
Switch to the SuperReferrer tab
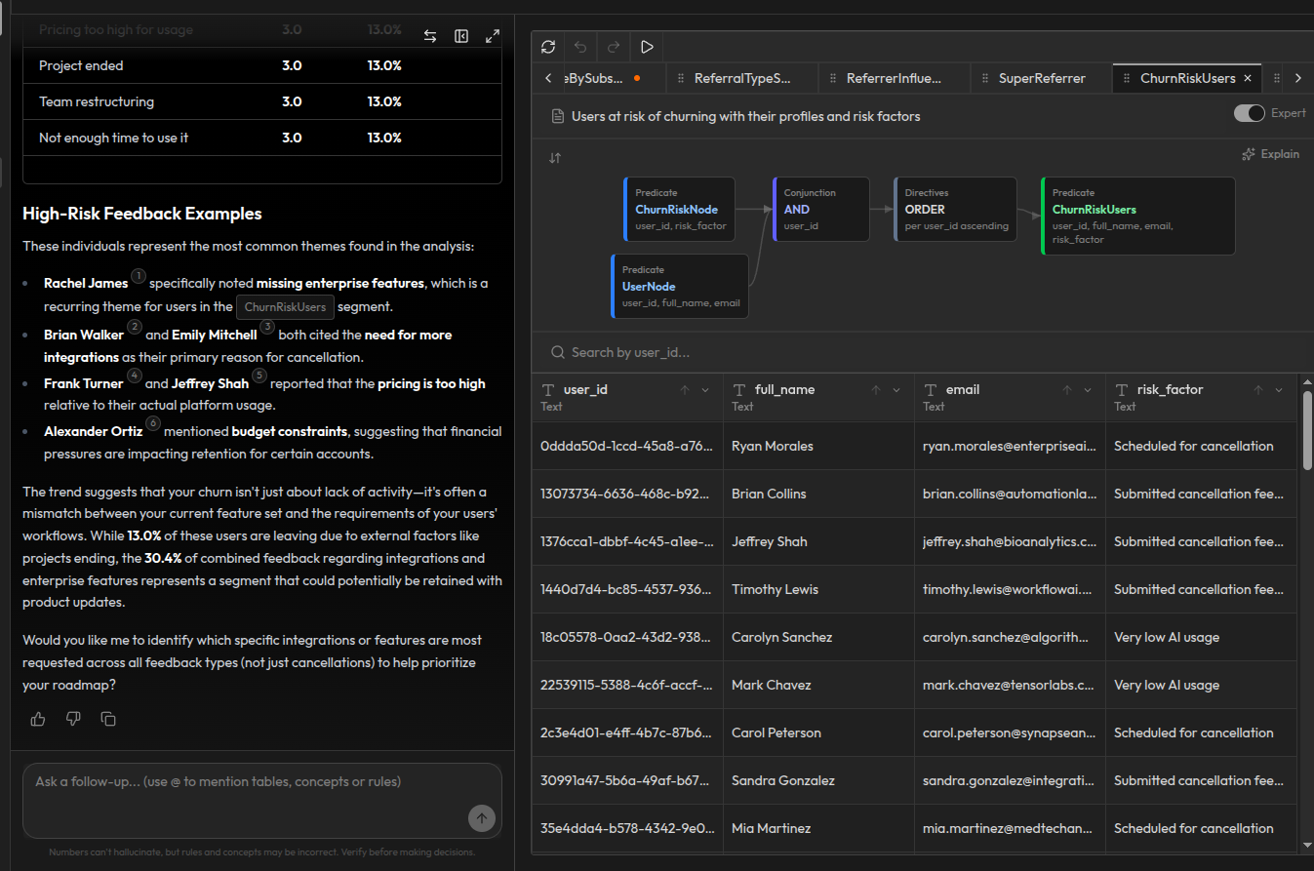tap(1041, 77)
